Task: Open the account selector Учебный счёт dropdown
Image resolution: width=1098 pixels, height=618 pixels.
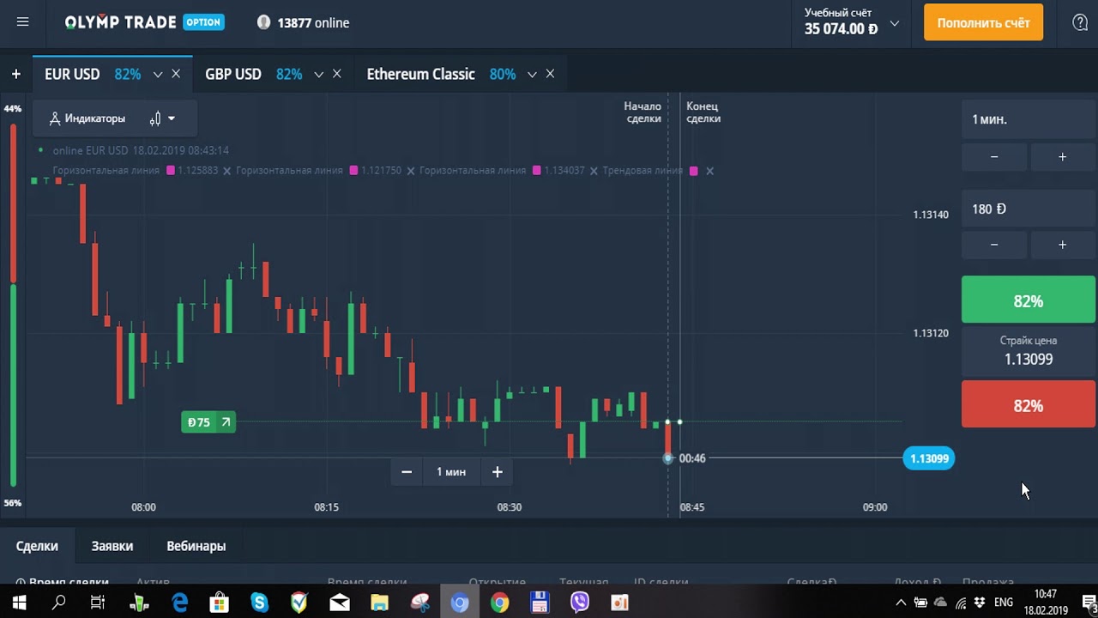Action: click(x=852, y=21)
